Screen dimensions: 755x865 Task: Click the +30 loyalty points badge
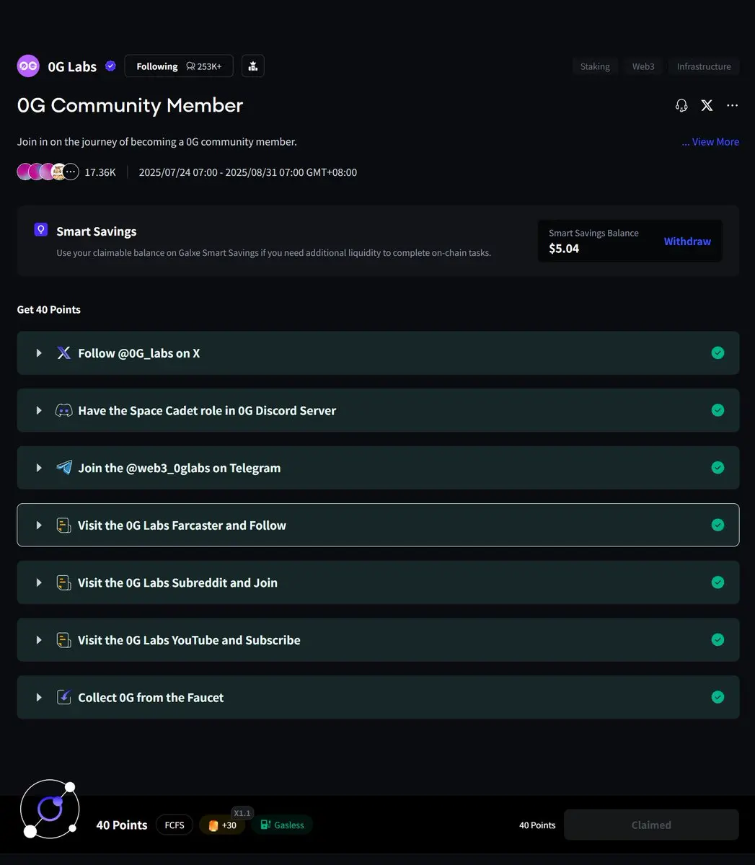pos(222,825)
